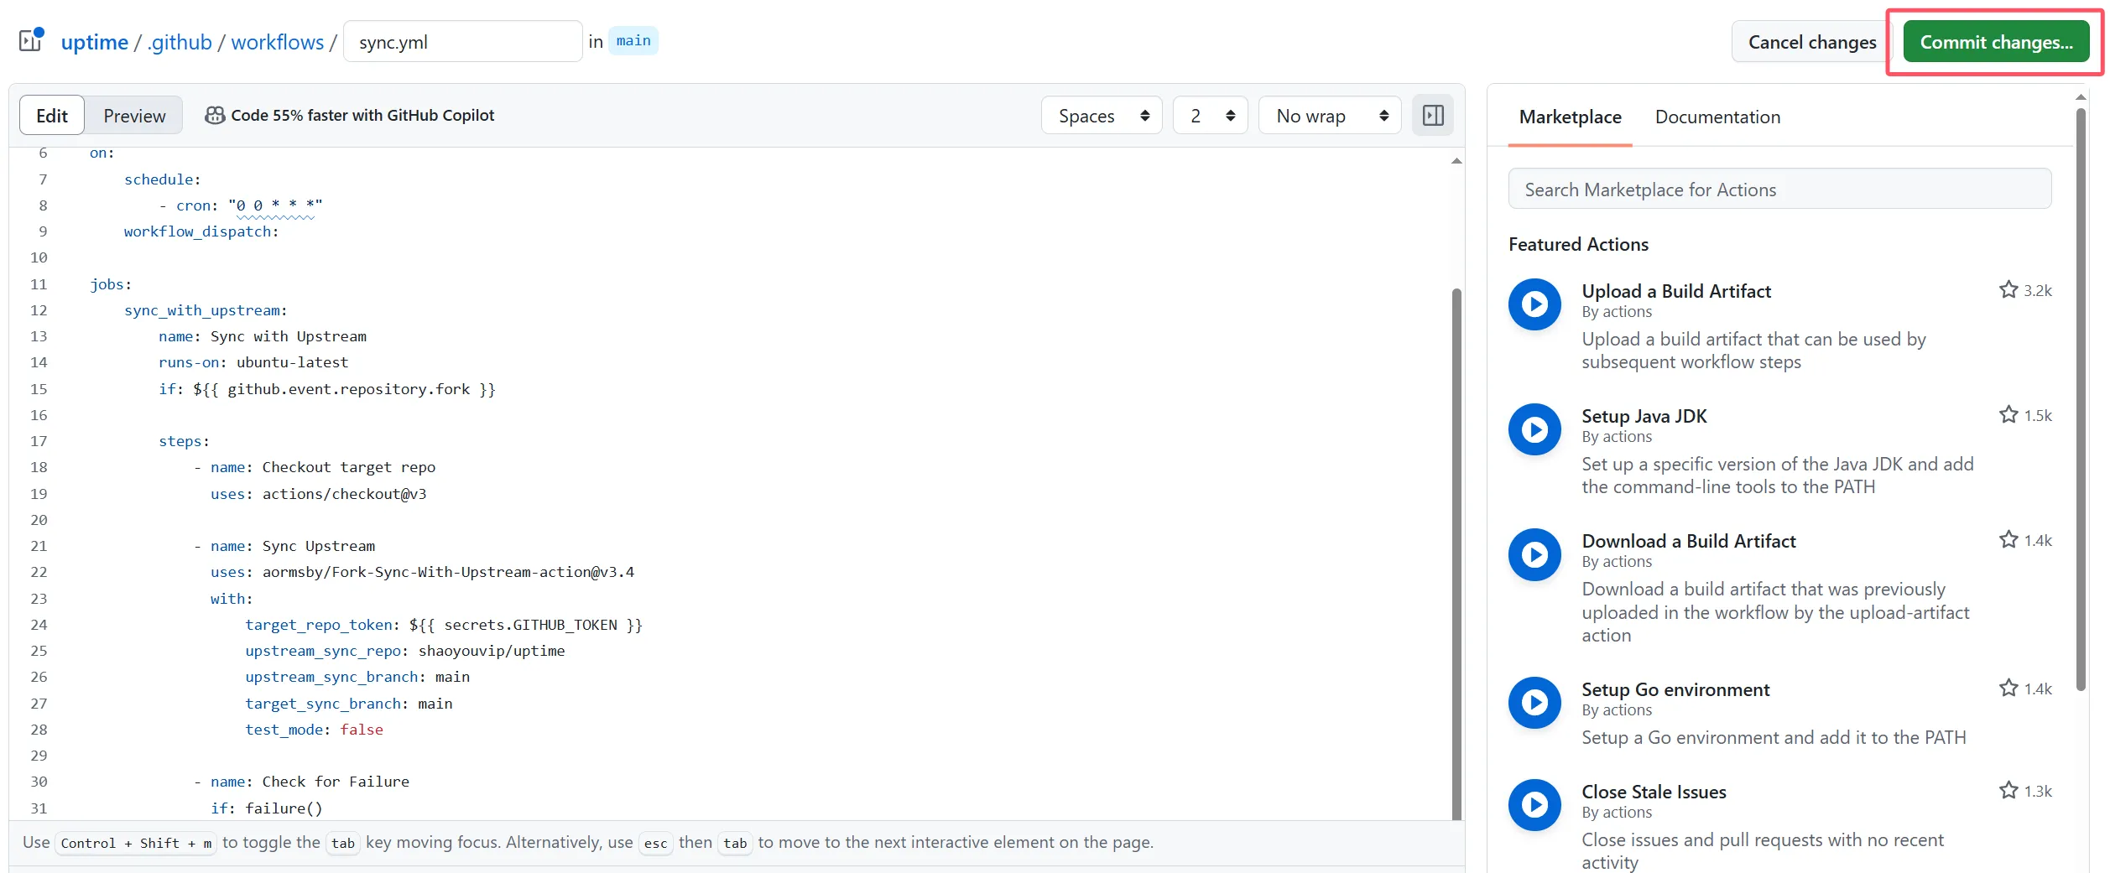The image size is (2110, 873).
Task: Click the Cancel changes button
Action: point(1811,42)
